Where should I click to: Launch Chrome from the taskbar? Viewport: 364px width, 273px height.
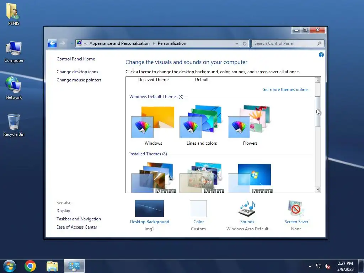(x=30, y=266)
